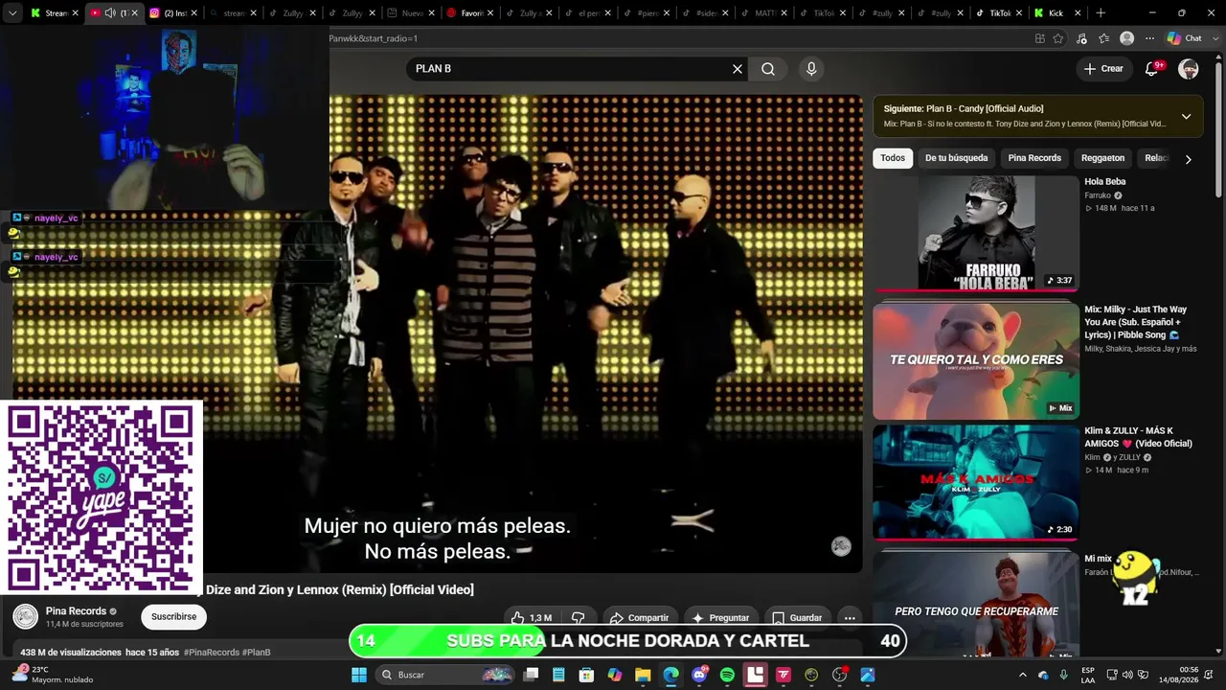Start voice search with the microphone icon
This screenshot has height=690, width=1226.
click(811, 69)
